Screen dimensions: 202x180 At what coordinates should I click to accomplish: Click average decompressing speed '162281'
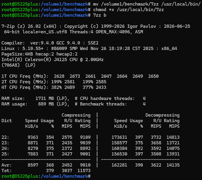click(119, 165)
